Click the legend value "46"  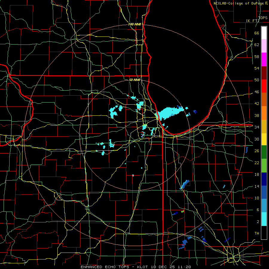(257, 92)
